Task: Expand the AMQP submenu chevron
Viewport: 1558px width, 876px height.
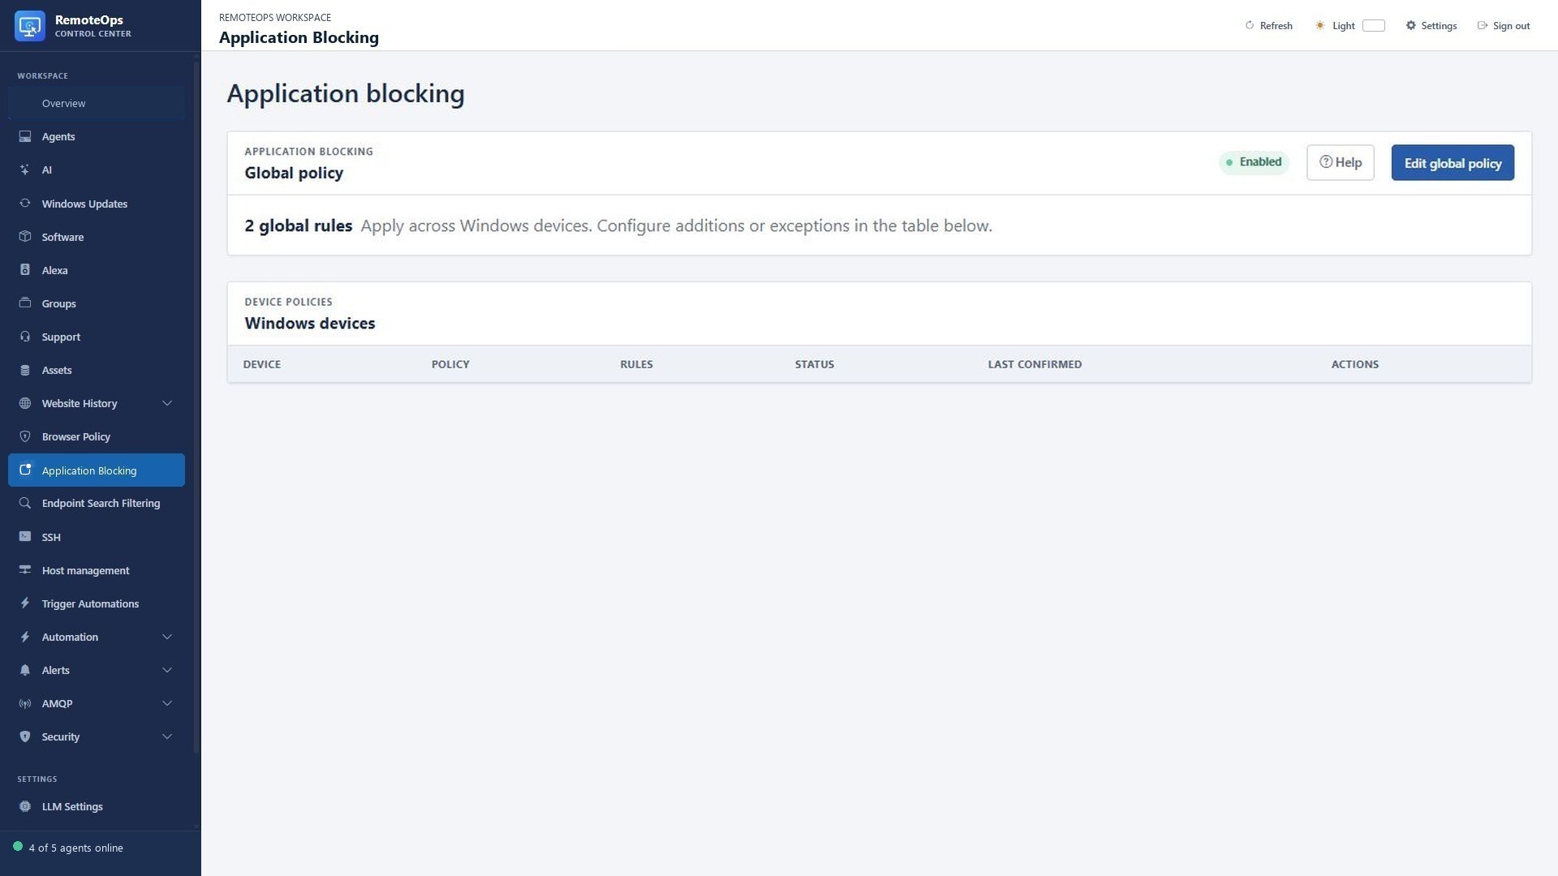Action: [167, 703]
